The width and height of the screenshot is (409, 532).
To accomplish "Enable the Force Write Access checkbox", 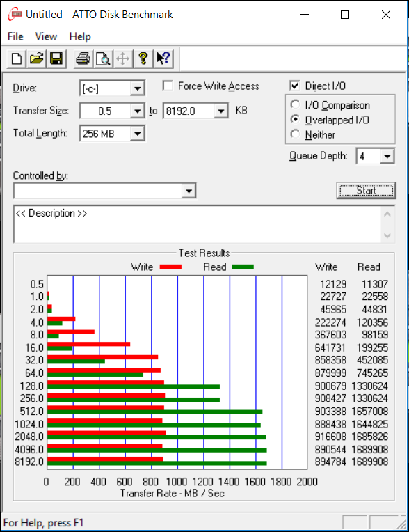I will 168,86.
